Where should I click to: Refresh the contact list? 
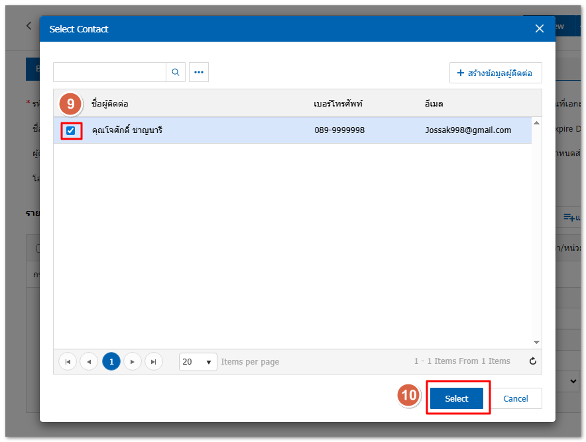(x=532, y=361)
